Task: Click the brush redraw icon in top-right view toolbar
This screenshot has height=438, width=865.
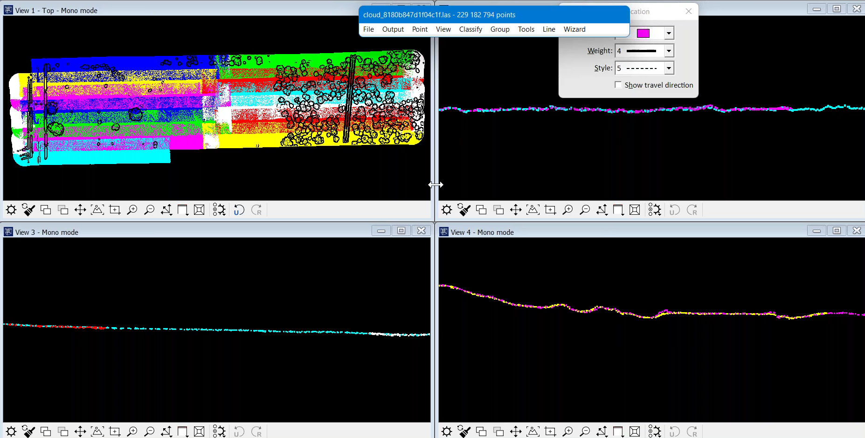Action: 464,210
